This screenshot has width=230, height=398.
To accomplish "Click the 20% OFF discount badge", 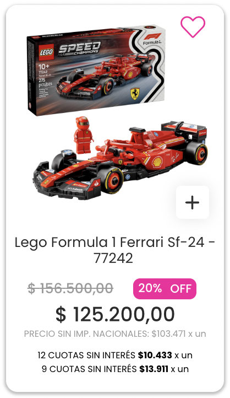I will pyautogui.click(x=165, y=289).
